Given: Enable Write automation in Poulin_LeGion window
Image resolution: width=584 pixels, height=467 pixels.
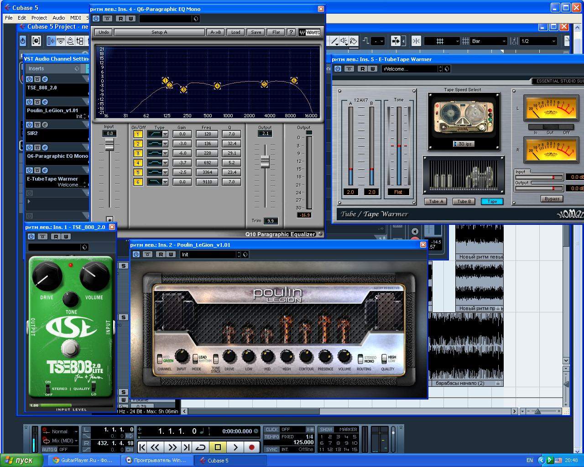Looking at the screenshot, I should [x=171, y=254].
